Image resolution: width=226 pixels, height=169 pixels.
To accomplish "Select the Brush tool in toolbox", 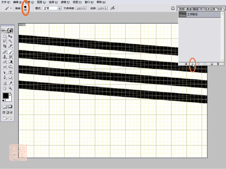I will (x=10, y=52).
